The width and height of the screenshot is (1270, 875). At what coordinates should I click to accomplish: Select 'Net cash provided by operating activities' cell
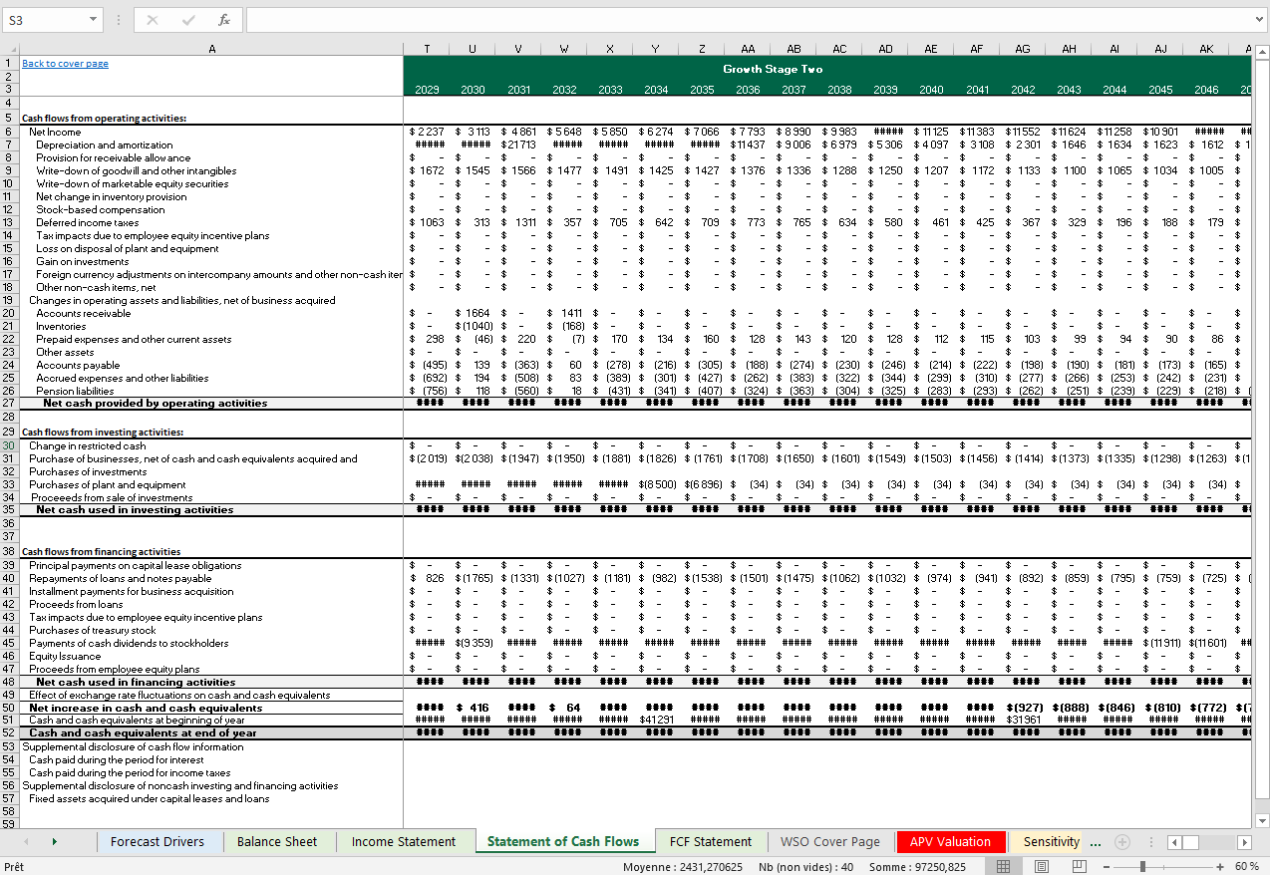point(155,404)
